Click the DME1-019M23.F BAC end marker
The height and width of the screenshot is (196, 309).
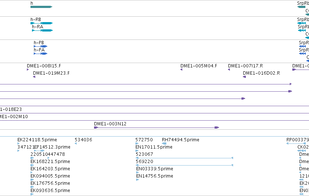tap(34, 77)
